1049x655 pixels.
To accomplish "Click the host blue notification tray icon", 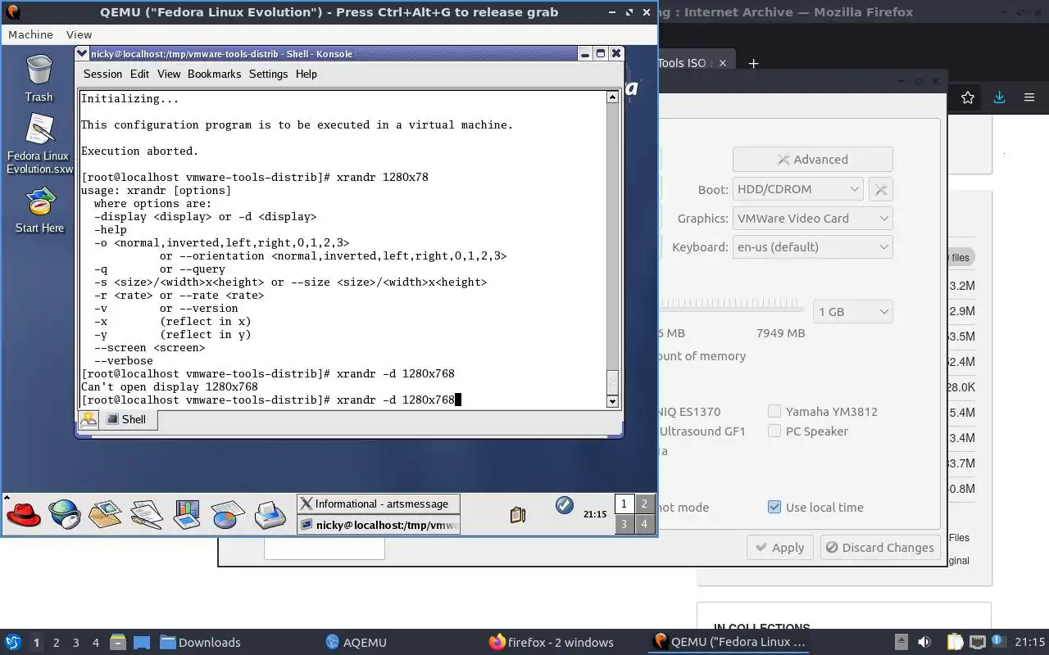I will coord(999,642).
